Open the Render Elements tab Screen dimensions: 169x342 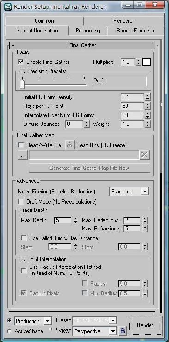pos(135,31)
